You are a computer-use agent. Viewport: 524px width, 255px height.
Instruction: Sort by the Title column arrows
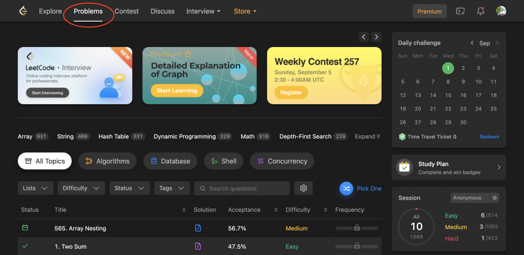(x=184, y=210)
